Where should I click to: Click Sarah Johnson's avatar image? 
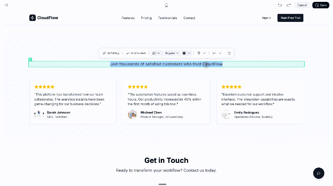pos(39,114)
